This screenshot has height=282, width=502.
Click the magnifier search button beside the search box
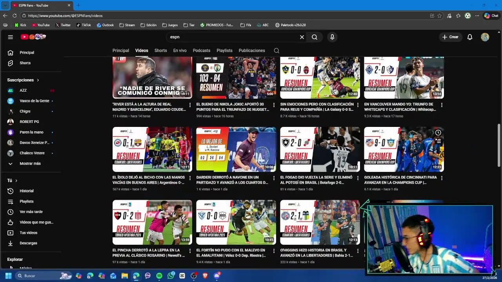pyautogui.click(x=315, y=37)
